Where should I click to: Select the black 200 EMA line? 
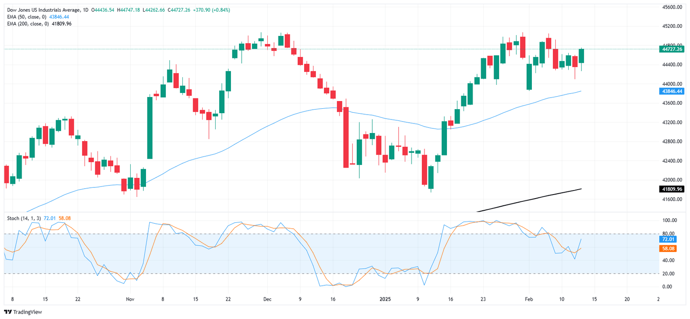click(530, 200)
